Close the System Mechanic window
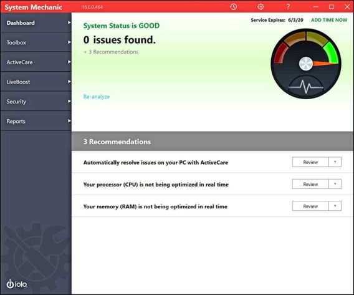The image size is (354, 295). click(347, 7)
